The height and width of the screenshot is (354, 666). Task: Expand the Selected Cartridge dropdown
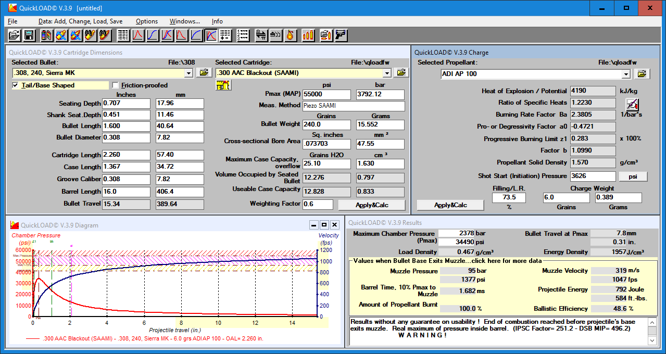coord(387,73)
